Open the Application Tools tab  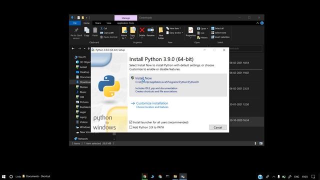[x=125, y=23]
